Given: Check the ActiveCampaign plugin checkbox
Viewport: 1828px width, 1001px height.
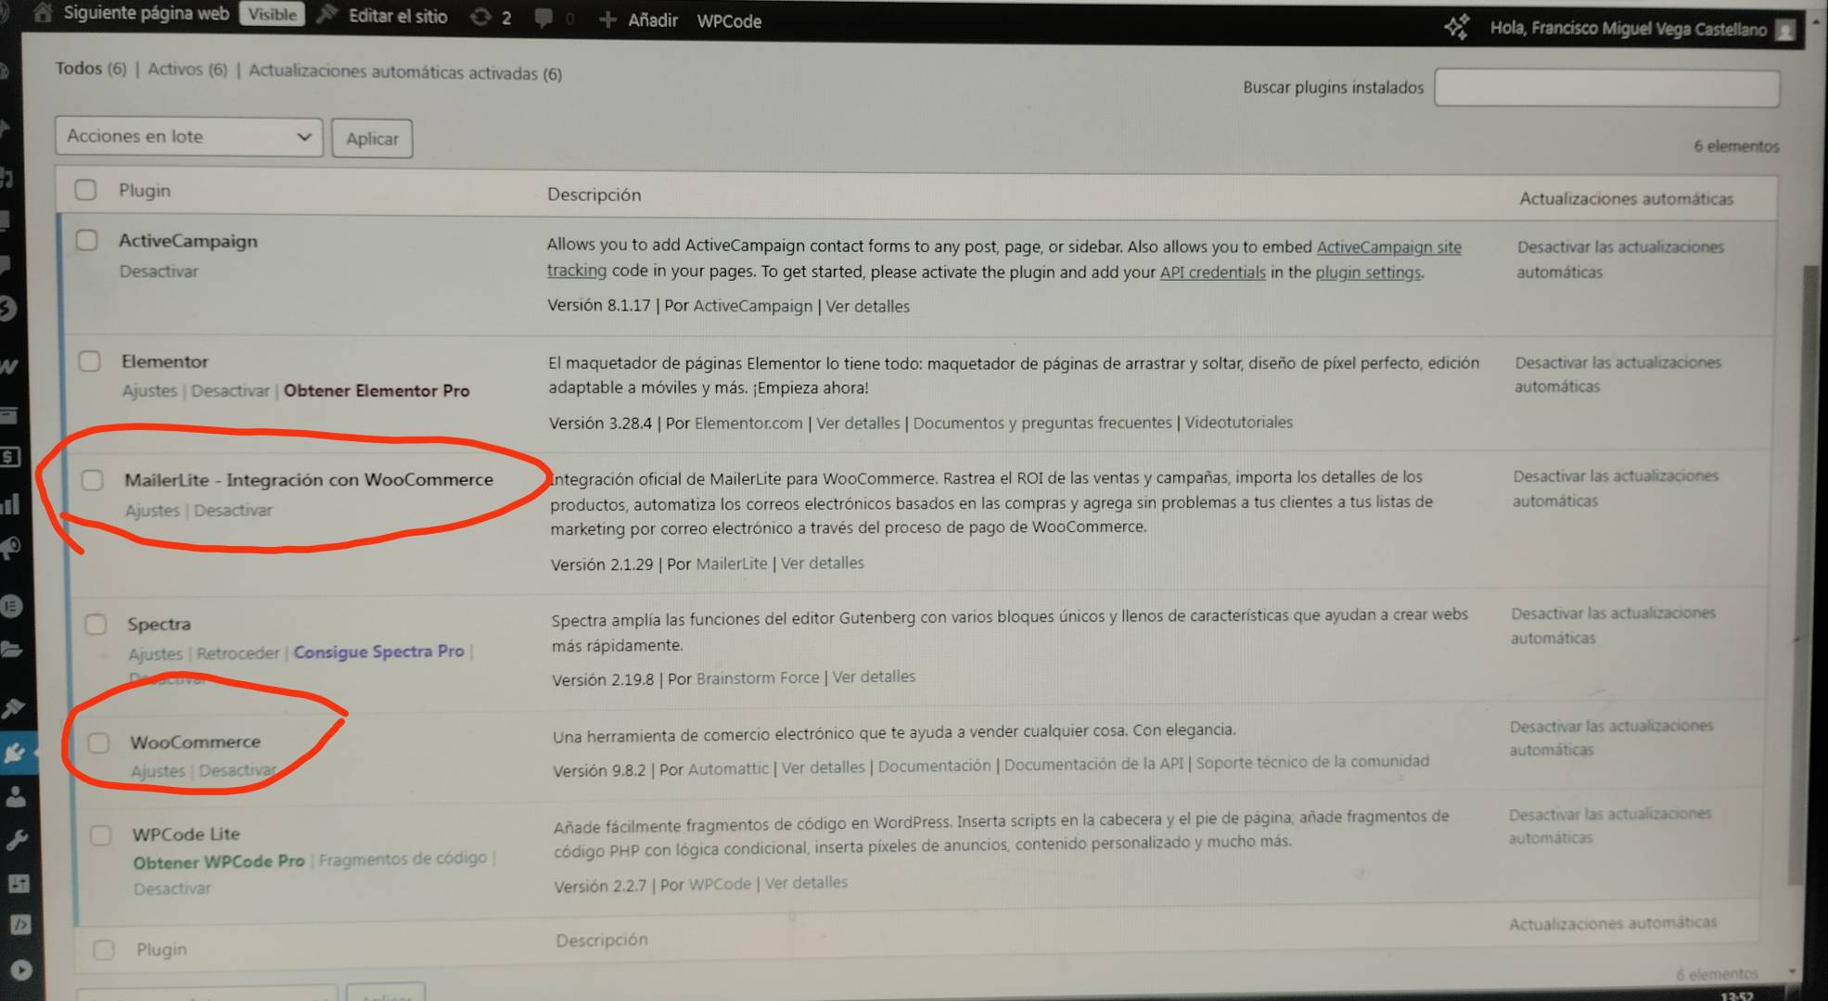Looking at the screenshot, I should (x=86, y=240).
